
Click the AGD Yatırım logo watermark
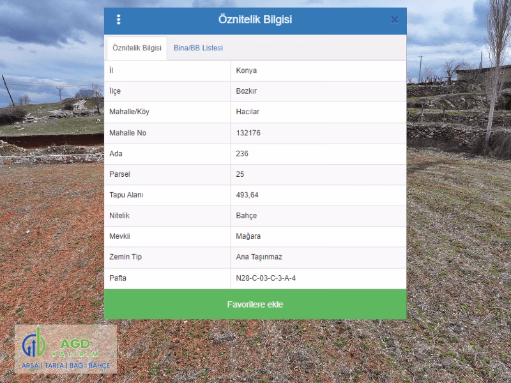[x=66, y=349]
